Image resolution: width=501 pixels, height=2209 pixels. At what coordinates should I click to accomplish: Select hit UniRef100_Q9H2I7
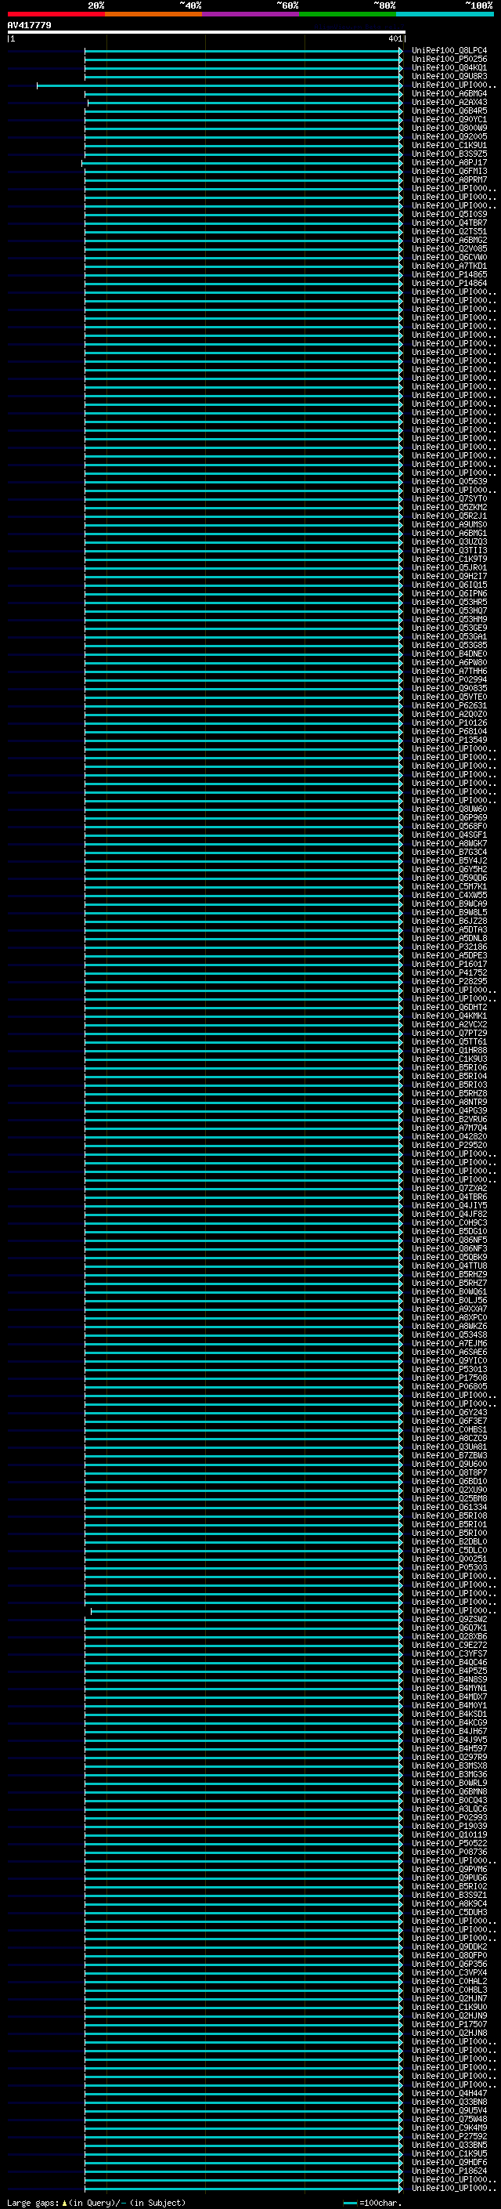coord(449,576)
